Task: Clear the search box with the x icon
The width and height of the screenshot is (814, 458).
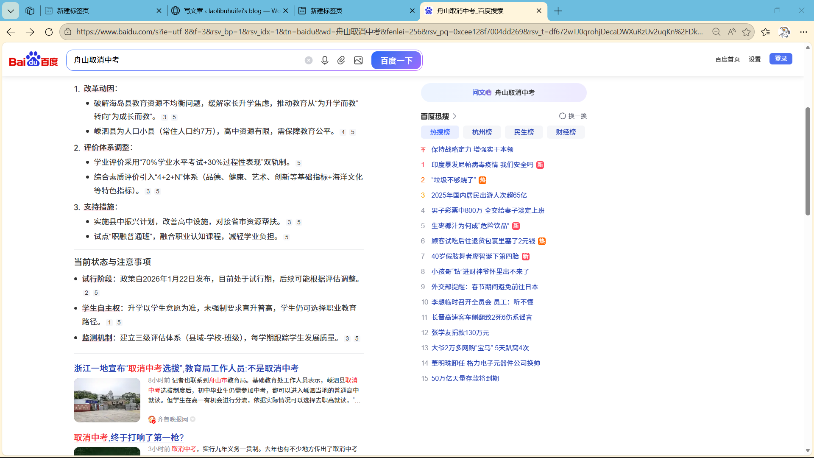Action: coord(308,60)
